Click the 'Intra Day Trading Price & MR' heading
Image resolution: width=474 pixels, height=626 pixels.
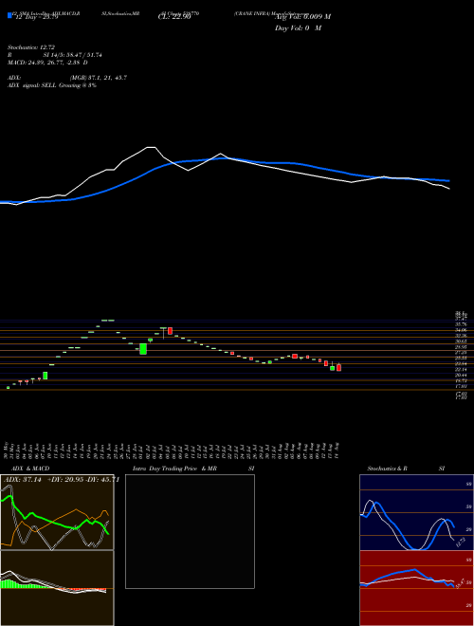pos(174,469)
